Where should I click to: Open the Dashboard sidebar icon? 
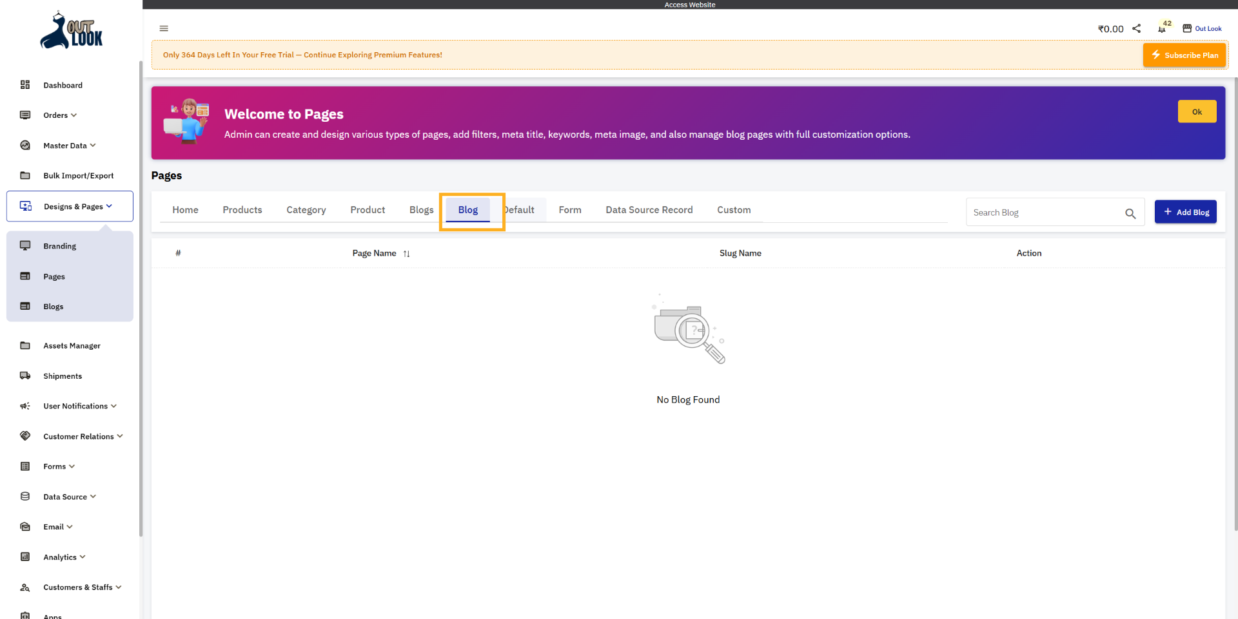click(x=25, y=84)
